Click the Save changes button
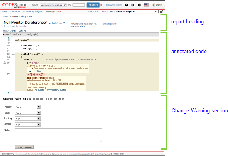 point(24,147)
